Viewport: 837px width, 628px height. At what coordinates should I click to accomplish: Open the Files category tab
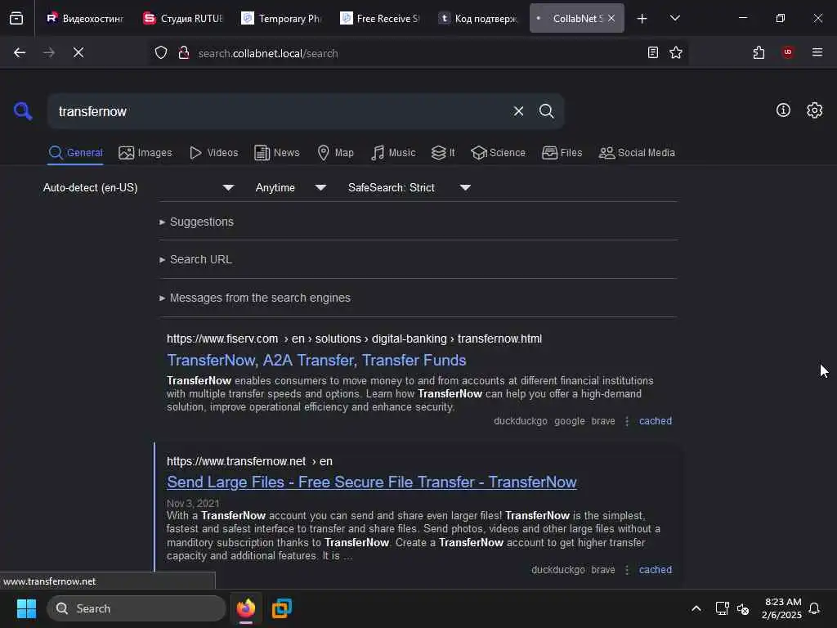click(562, 153)
